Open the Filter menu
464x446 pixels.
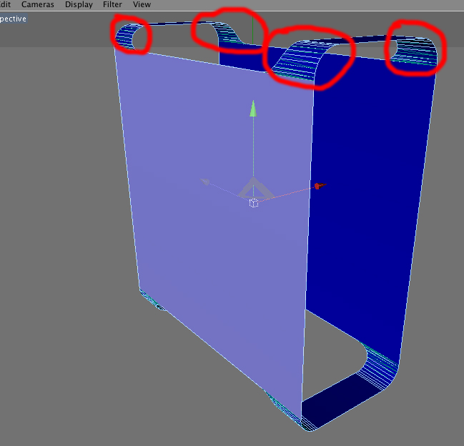click(112, 4)
